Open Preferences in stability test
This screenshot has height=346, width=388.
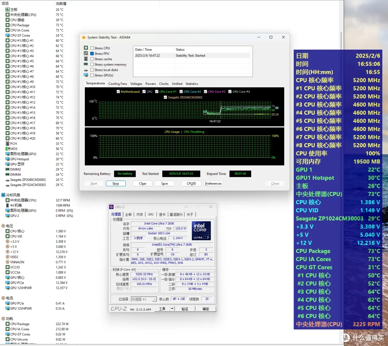click(213, 183)
